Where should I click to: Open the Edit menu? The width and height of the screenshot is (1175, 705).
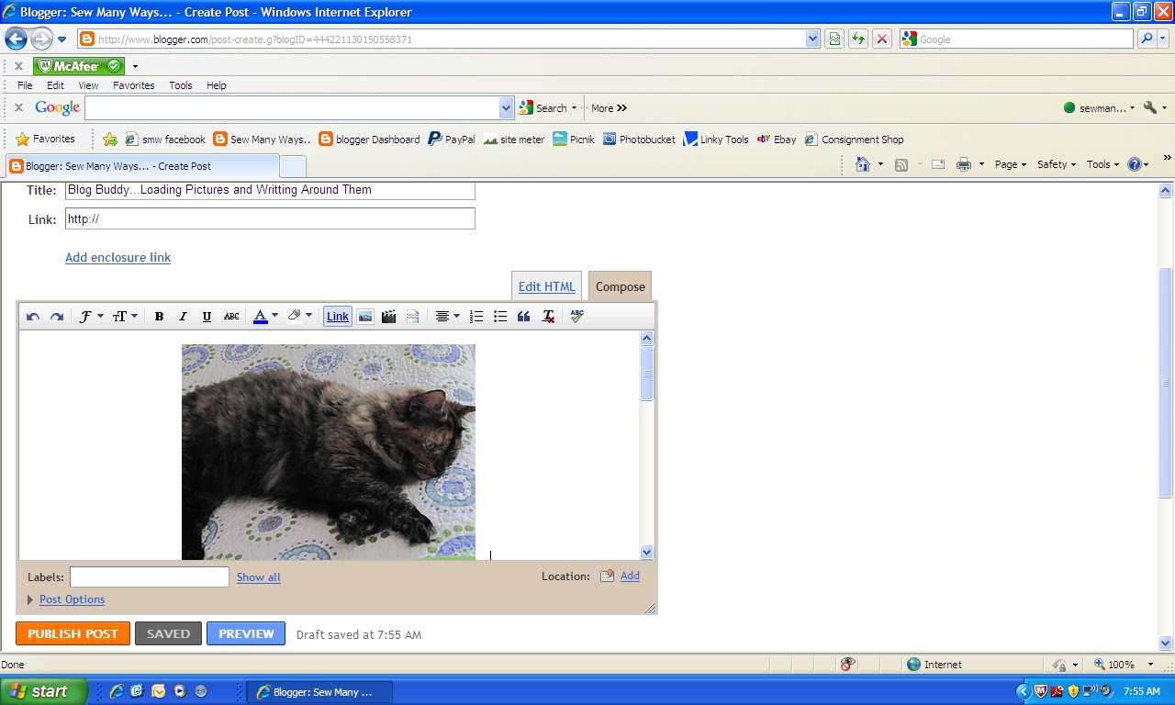[56, 85]
